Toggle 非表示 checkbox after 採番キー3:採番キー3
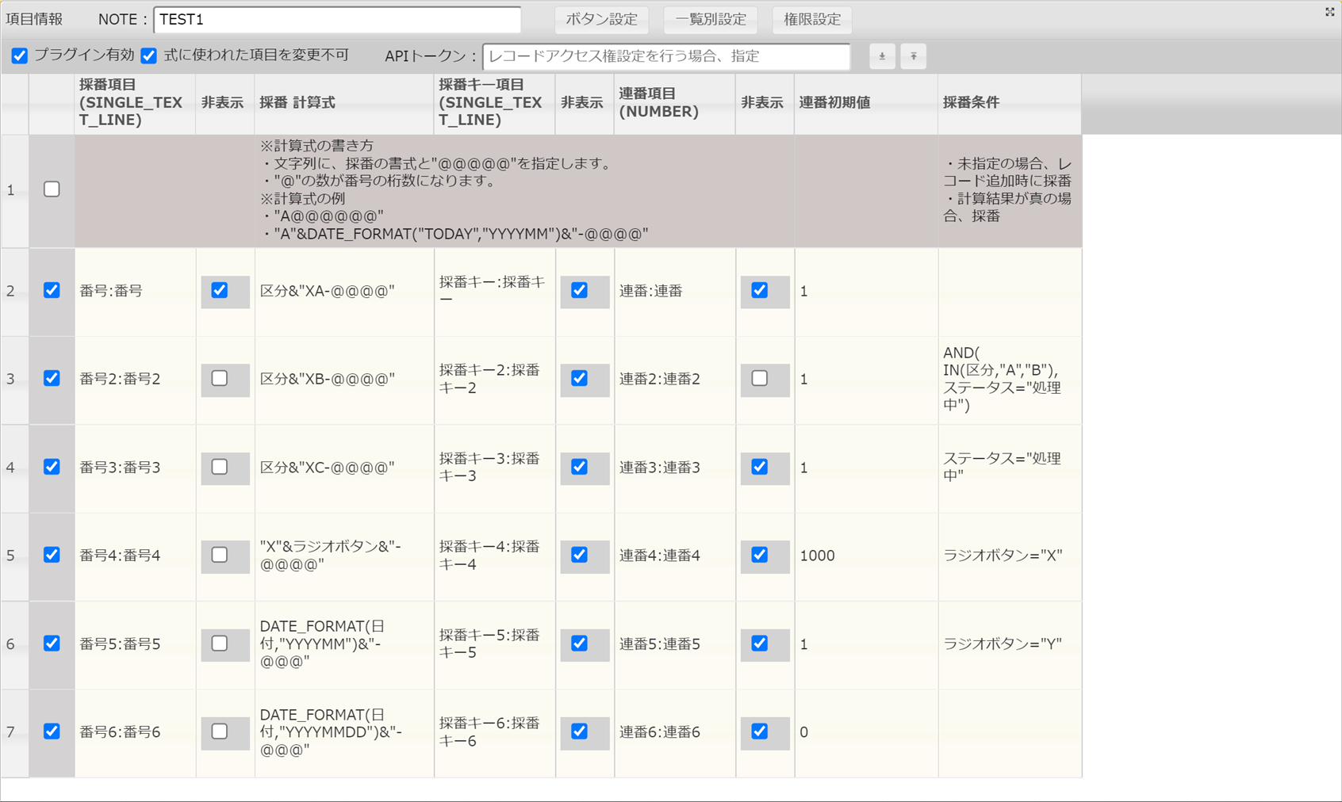The width and height of the screenshot is (1342, 802). (x=580, y=467)
